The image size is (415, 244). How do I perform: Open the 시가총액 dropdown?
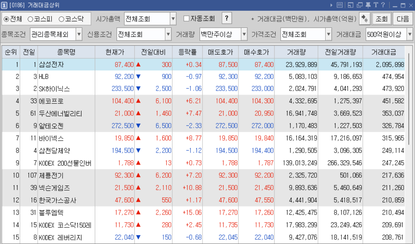(x=173, y=19)
